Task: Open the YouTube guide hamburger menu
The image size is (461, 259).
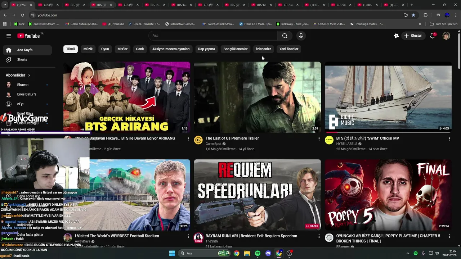Action: [9, 36]
